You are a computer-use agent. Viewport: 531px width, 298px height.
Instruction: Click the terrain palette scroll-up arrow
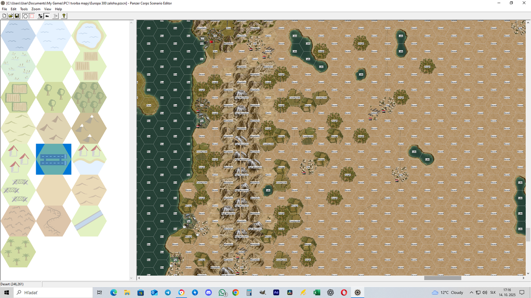[x=132, y=22]
